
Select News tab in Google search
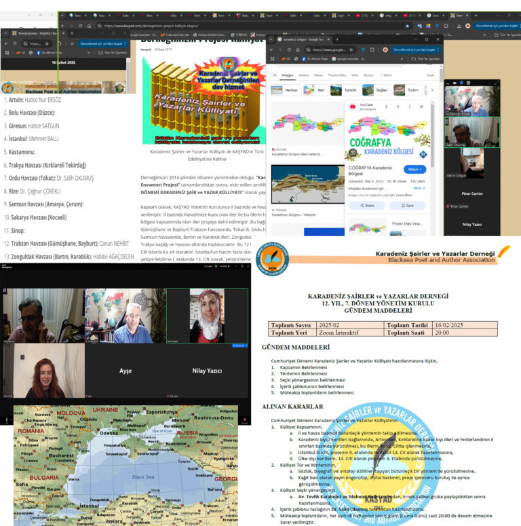click(318, 75)
